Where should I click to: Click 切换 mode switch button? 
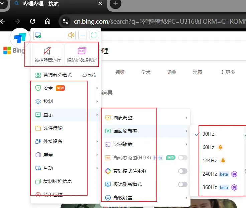coord(89,75)
